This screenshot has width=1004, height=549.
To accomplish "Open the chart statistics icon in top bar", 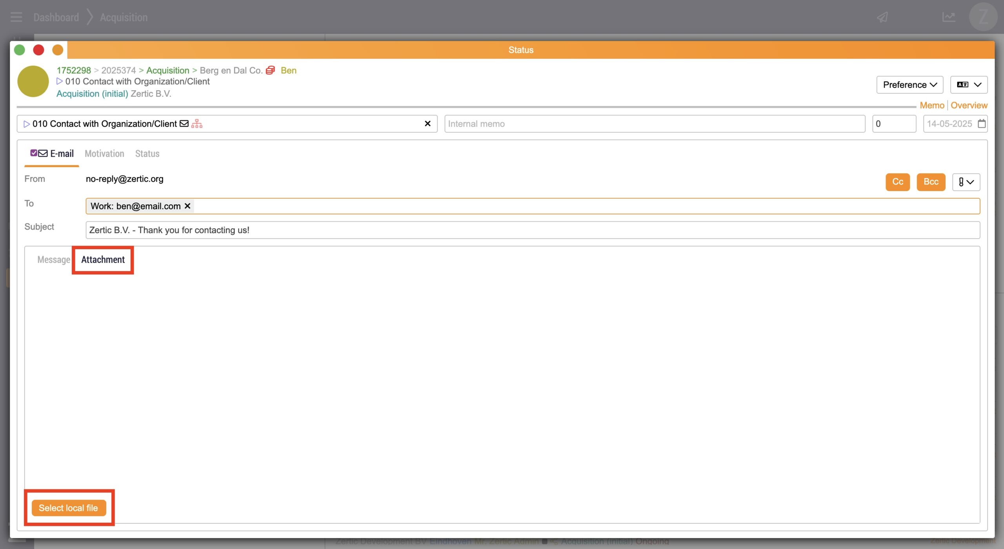I will point(948,17).
